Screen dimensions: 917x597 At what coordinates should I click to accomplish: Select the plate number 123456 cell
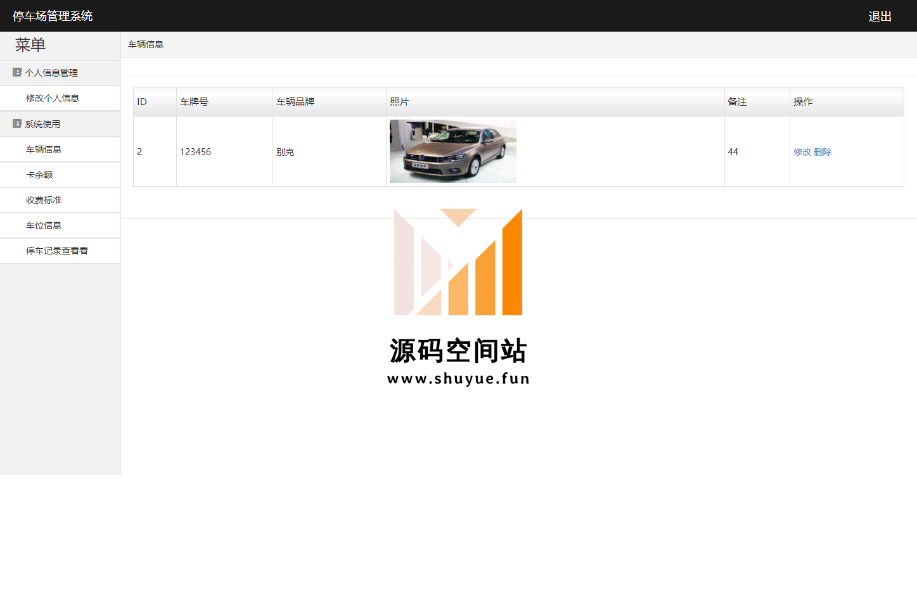224,151
